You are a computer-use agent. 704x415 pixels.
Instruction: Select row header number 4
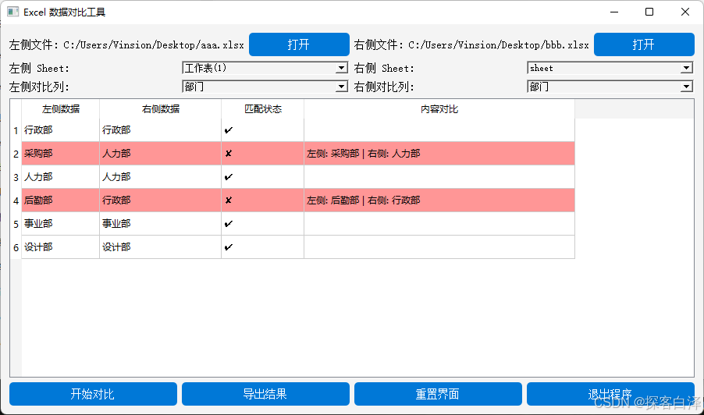pos(16,200)
